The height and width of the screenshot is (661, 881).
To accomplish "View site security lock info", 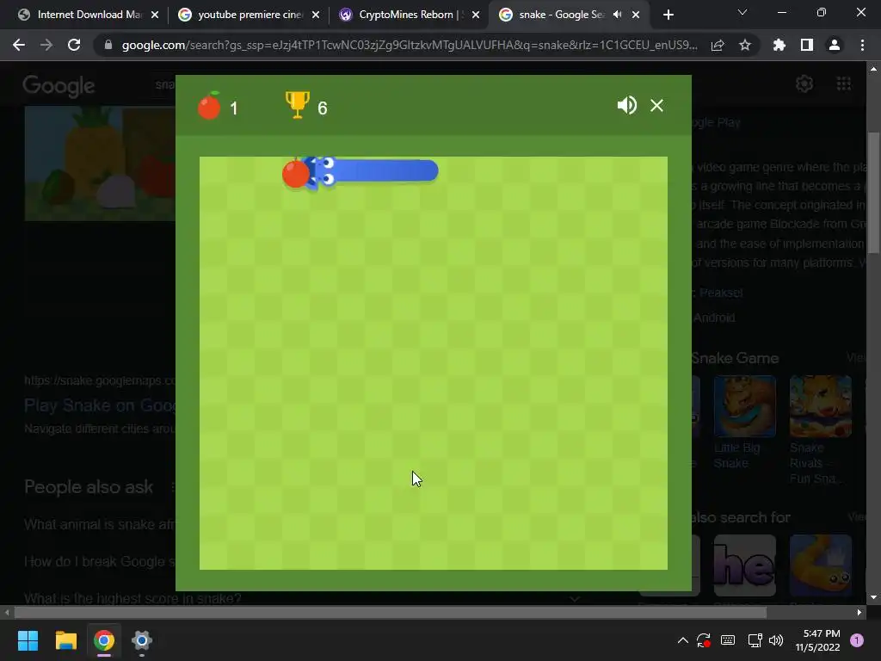I will click(108, 45).
